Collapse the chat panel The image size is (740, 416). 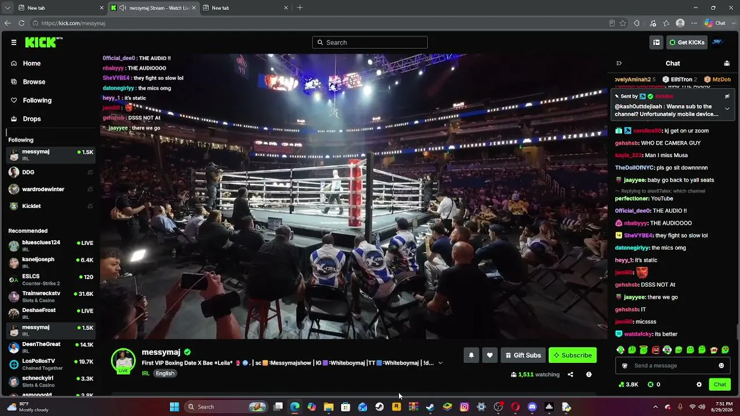[619, 64]
